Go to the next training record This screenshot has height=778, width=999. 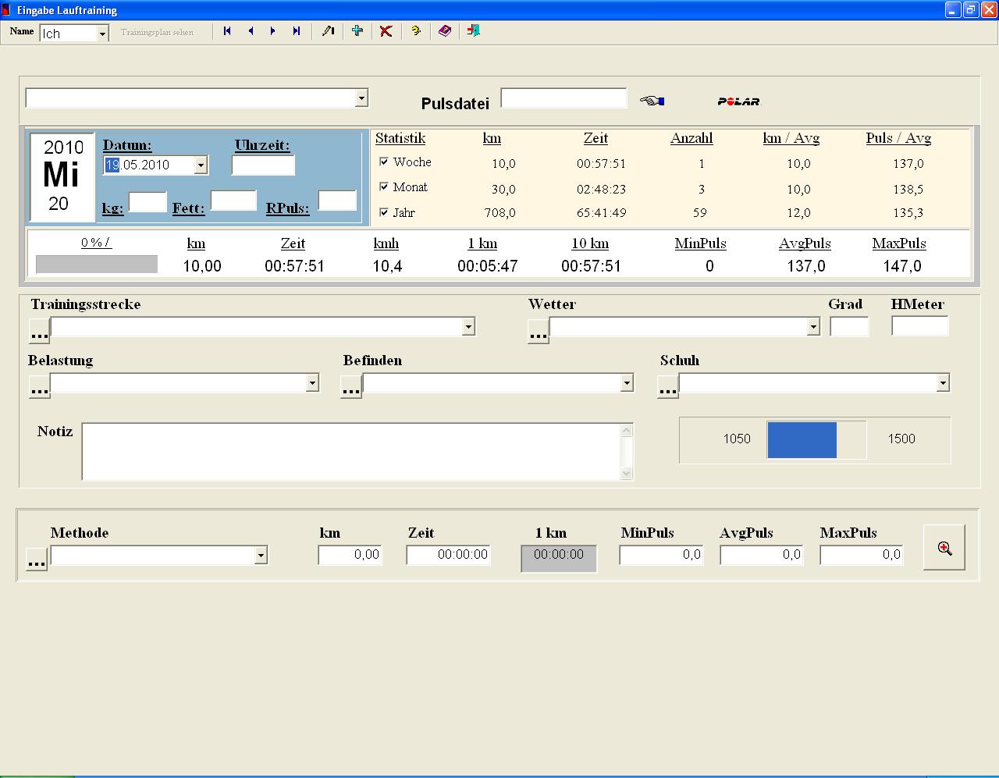273,31
